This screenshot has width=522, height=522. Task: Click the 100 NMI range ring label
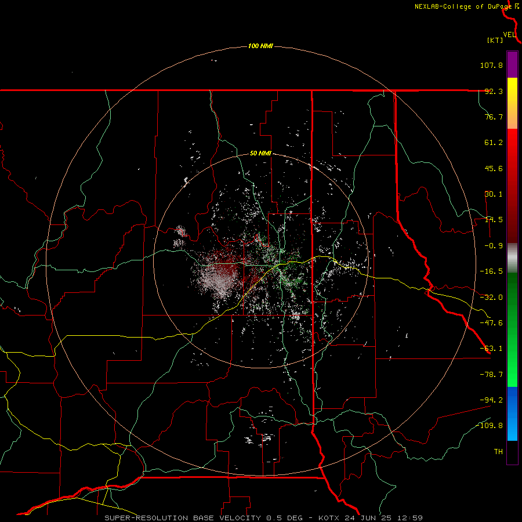(x=260, y=46)
